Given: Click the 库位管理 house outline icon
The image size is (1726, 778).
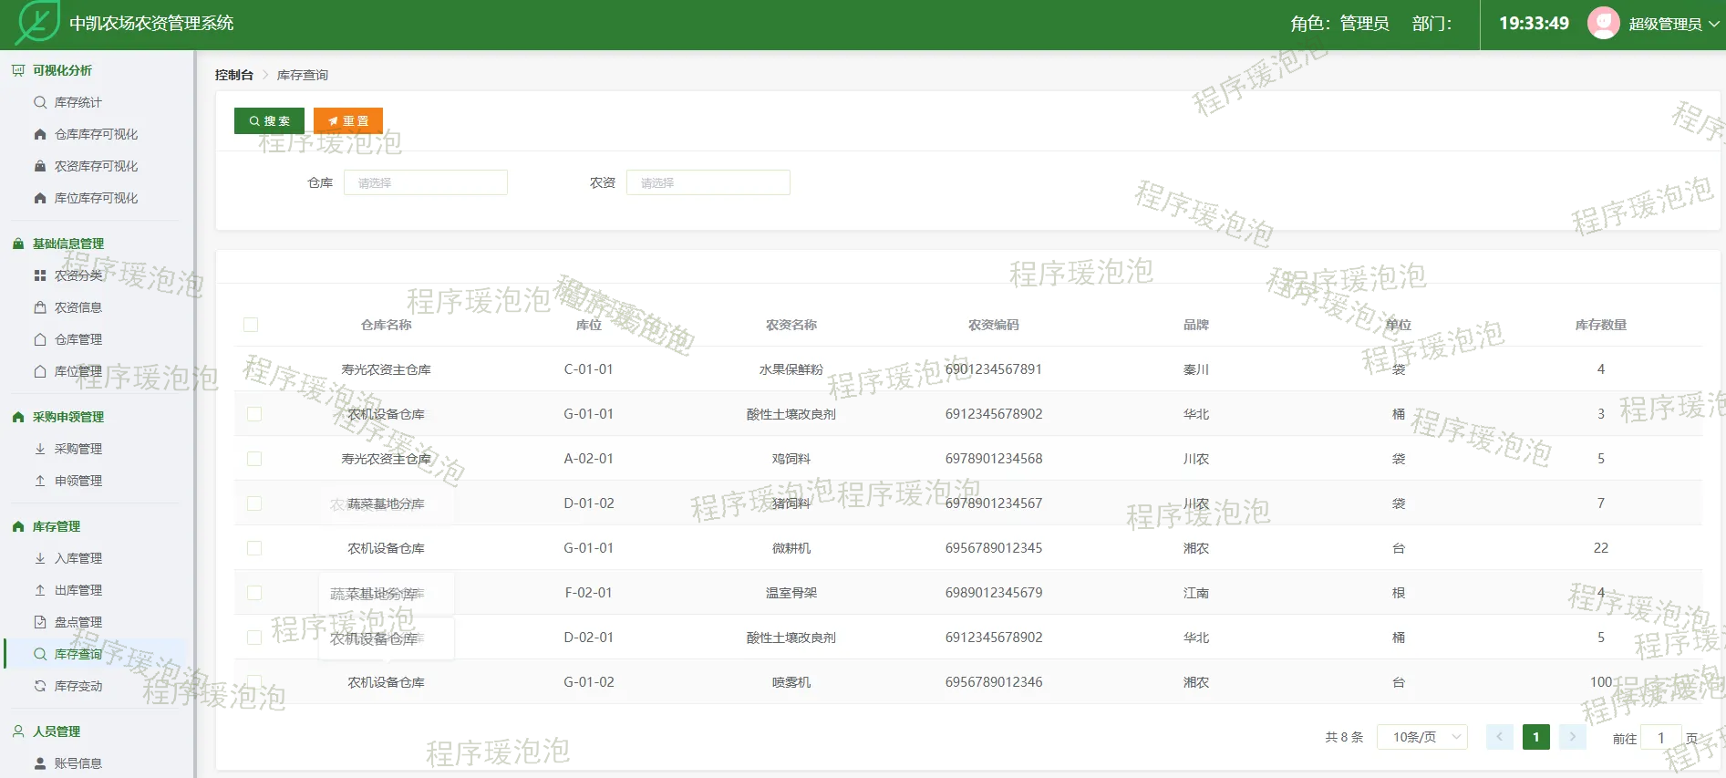Looking at the screenshot, I should point(40,371).
